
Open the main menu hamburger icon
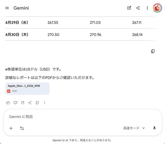[x=7, y=8]
